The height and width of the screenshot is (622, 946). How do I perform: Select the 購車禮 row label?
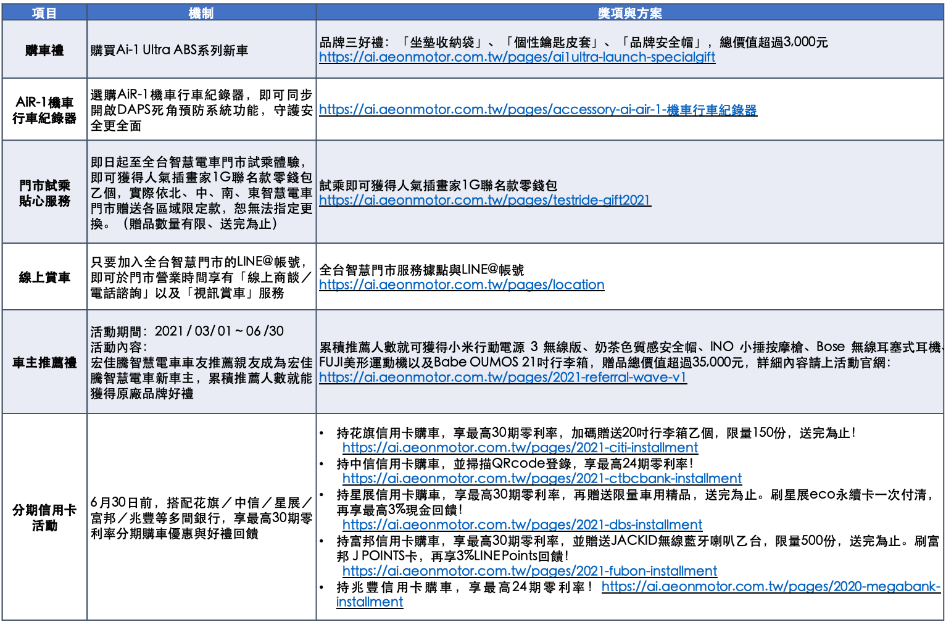44,51
